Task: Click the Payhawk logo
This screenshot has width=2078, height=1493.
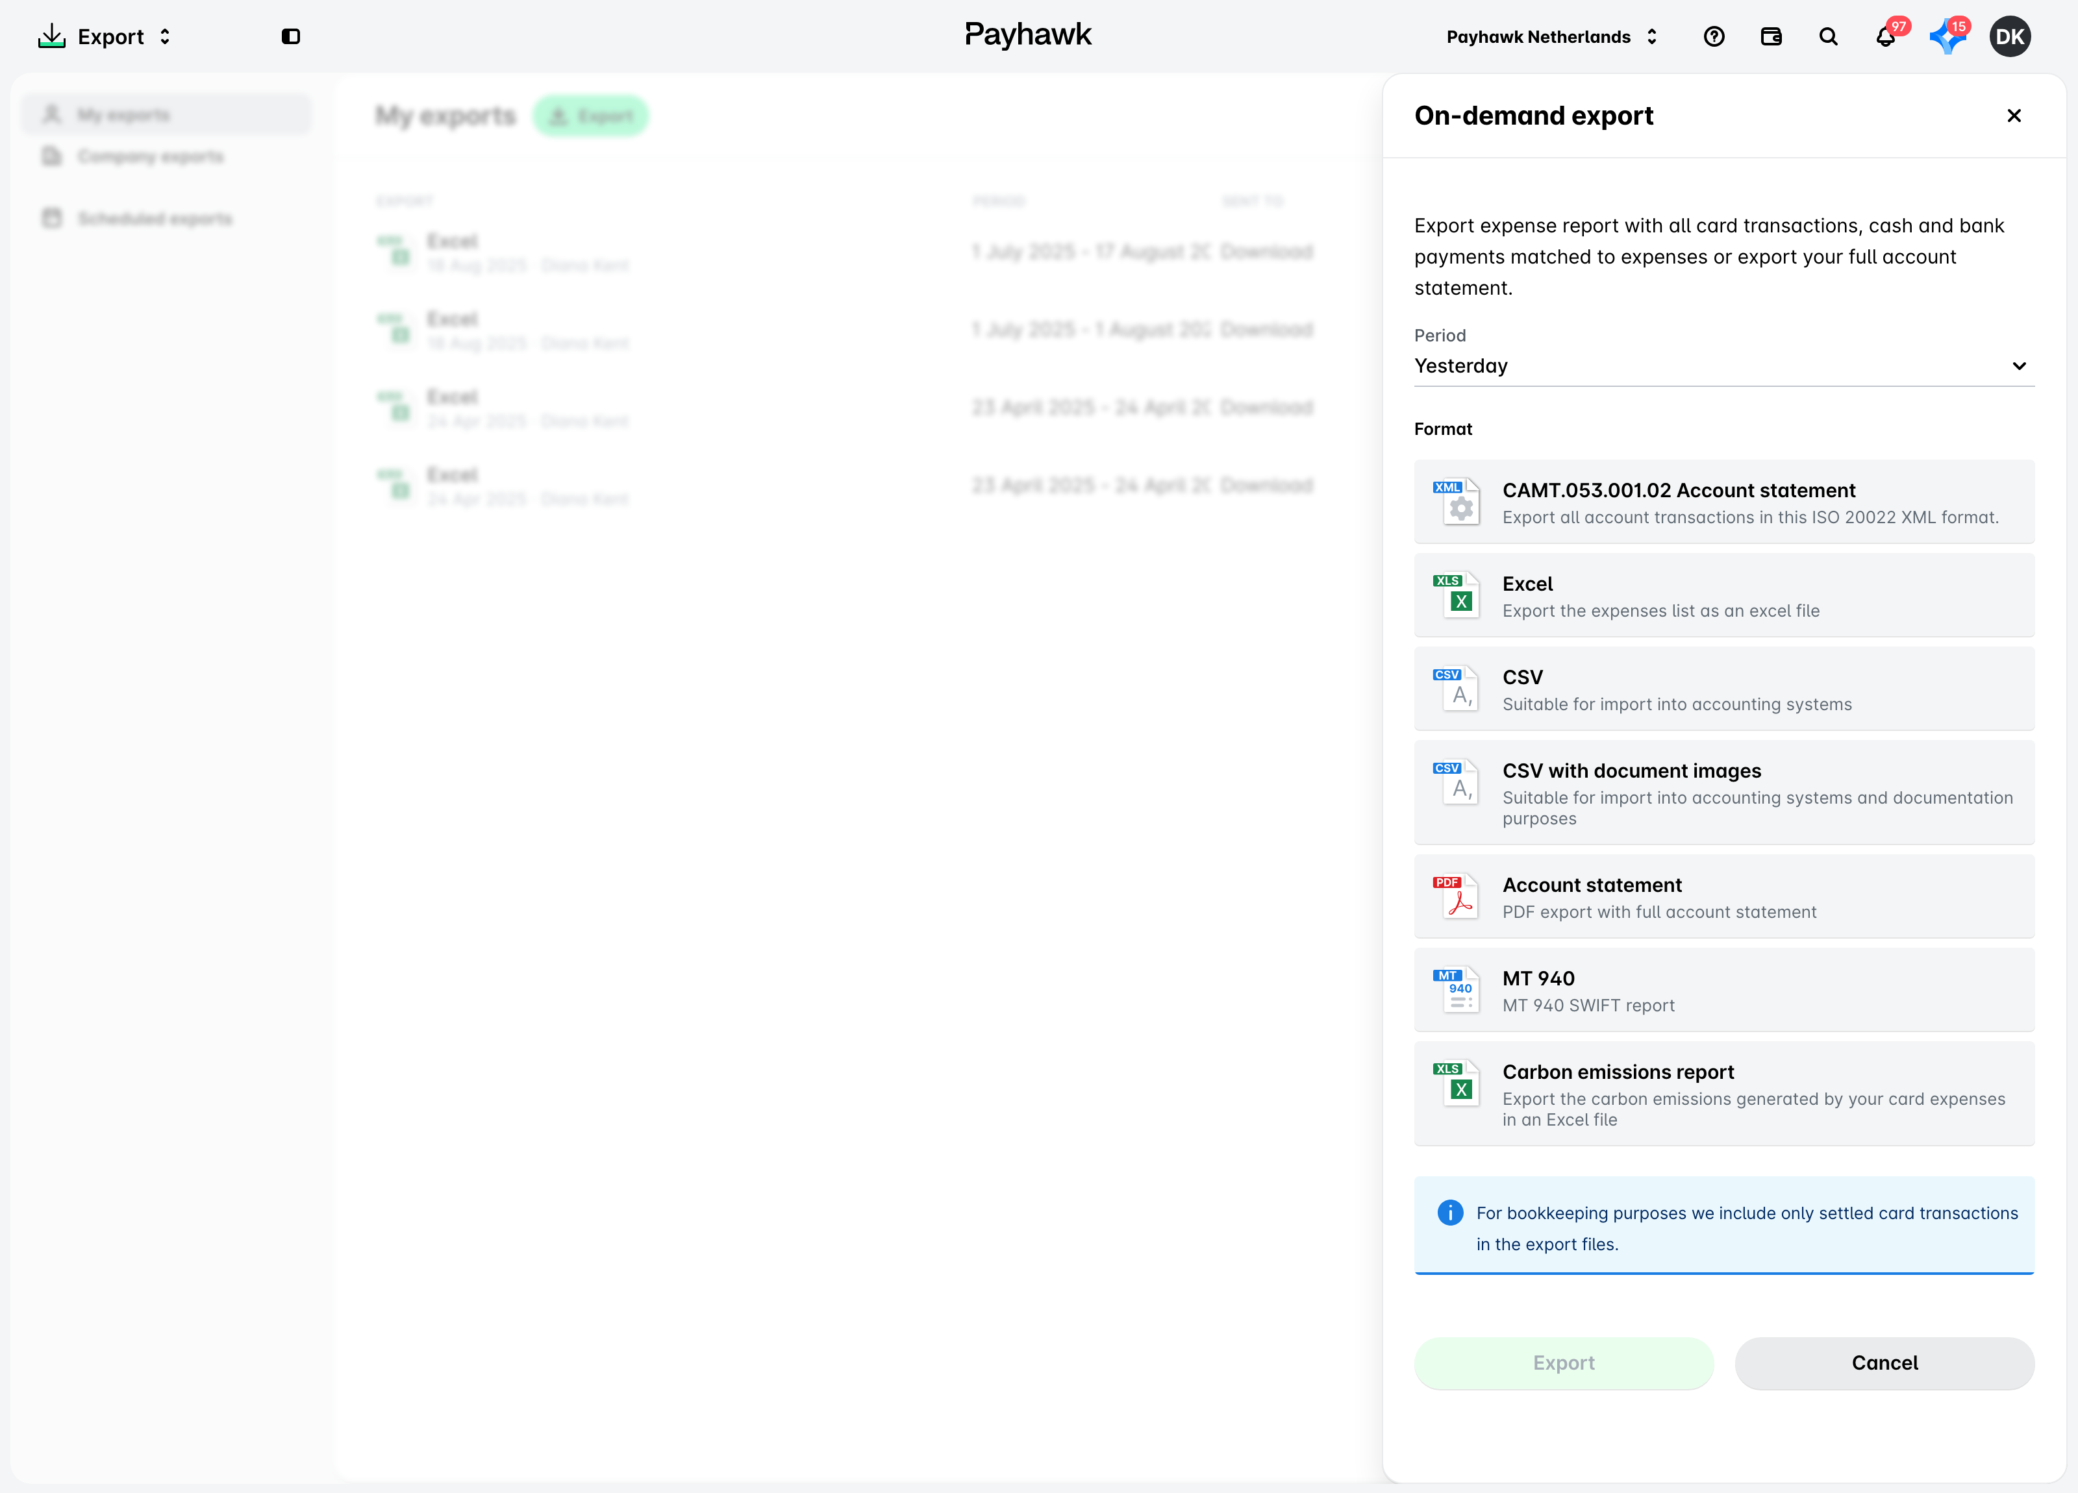Action: click(x=1027, y=35)
